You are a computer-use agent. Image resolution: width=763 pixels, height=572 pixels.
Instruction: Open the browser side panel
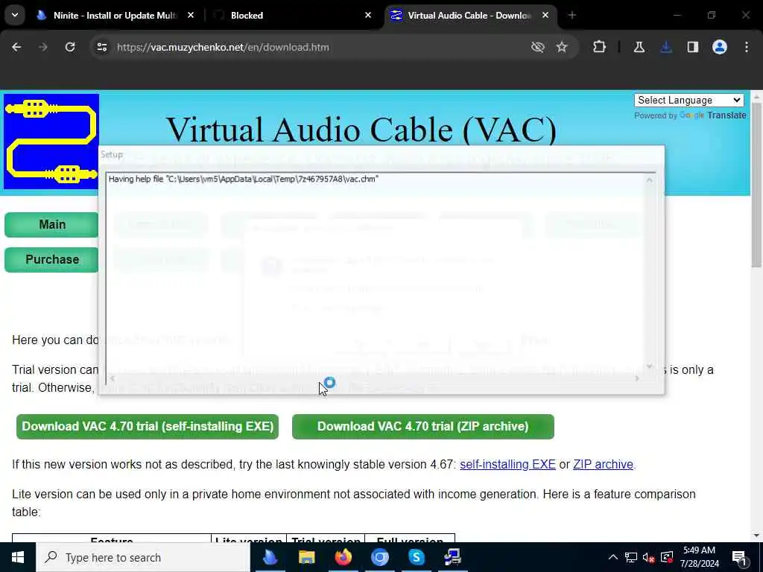pyautogui.click(x=693, y=47)
